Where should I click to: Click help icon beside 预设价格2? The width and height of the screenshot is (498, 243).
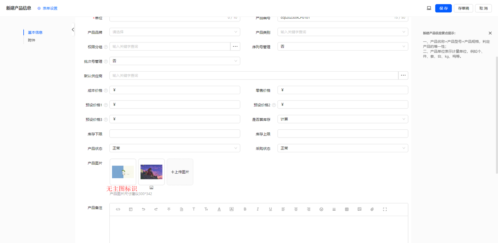point(274,105)
